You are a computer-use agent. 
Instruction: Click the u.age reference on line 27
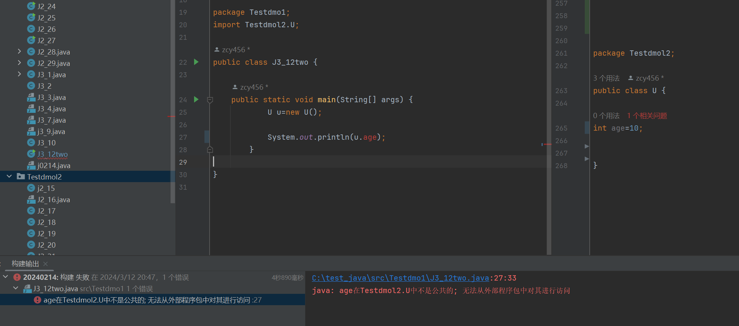tap(365, 137)
